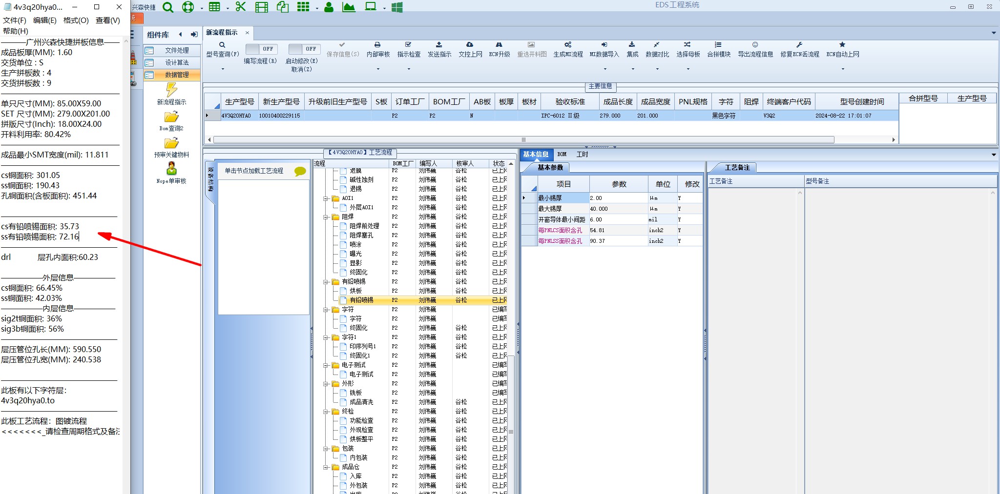Click 指示检查 checkmark icon button
Viewport: 1000px width, 494px height.
pyautogui.click(x=409, y=49)
